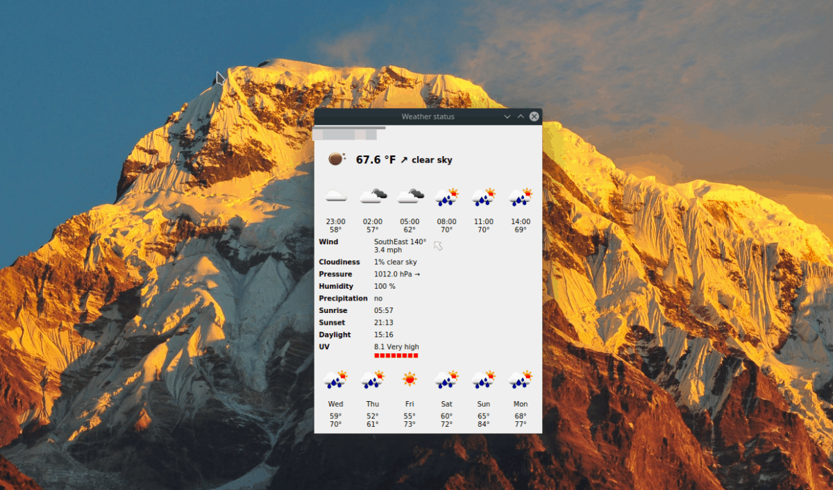
Task: Click the 'SouthEast 140°' wind value
Action: [x=401, y=242]
